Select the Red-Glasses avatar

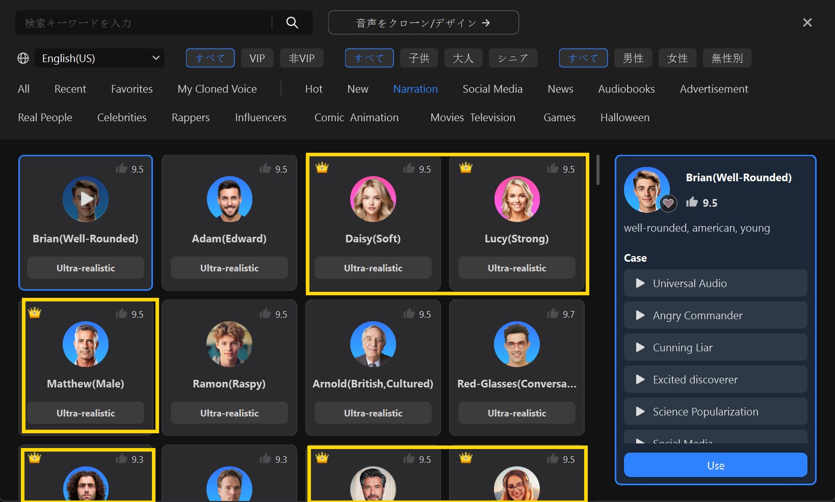[x=517, y=344]
